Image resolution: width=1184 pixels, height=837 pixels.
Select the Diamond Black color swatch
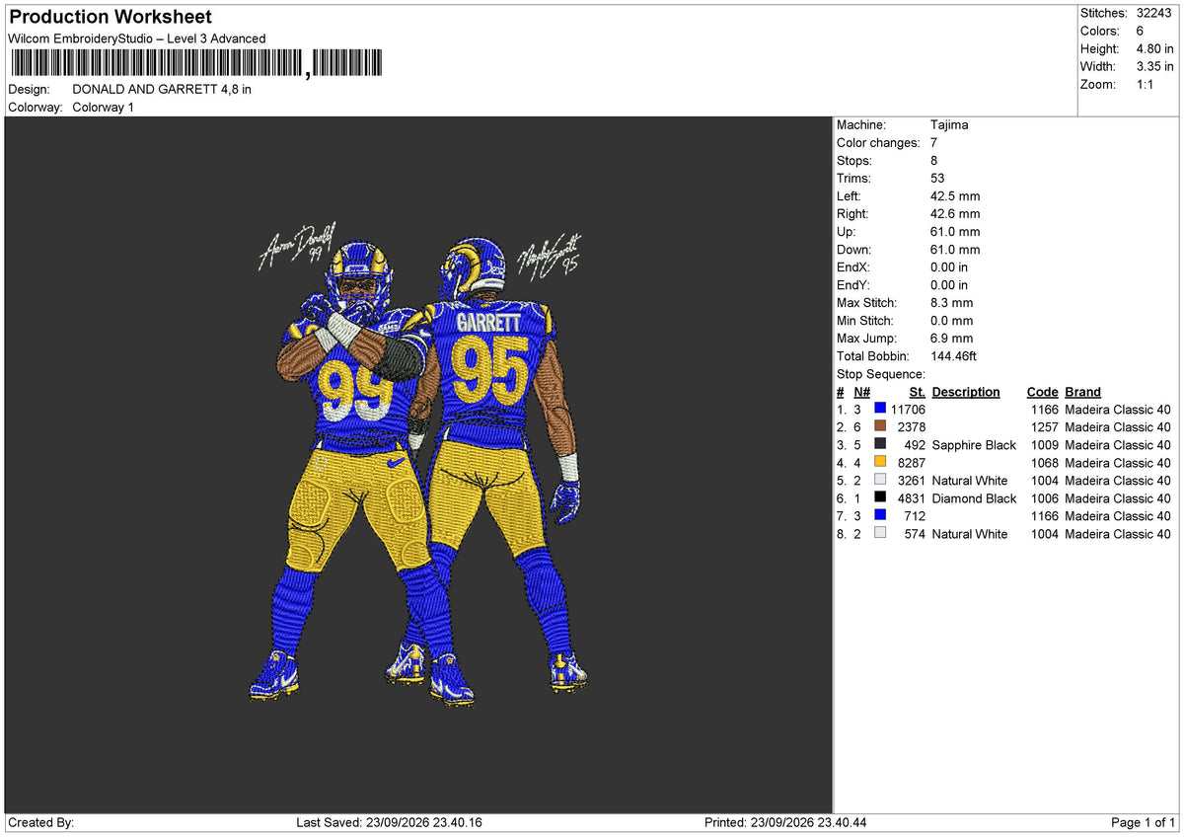tap(880, 497)
